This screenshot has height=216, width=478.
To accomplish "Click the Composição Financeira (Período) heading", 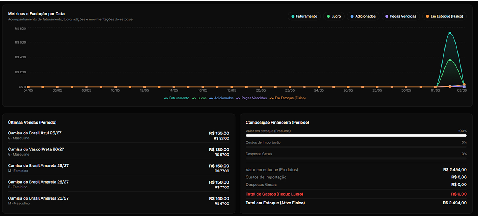I will point(277,123).
